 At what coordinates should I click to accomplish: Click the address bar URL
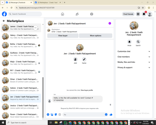coord(37,8)
